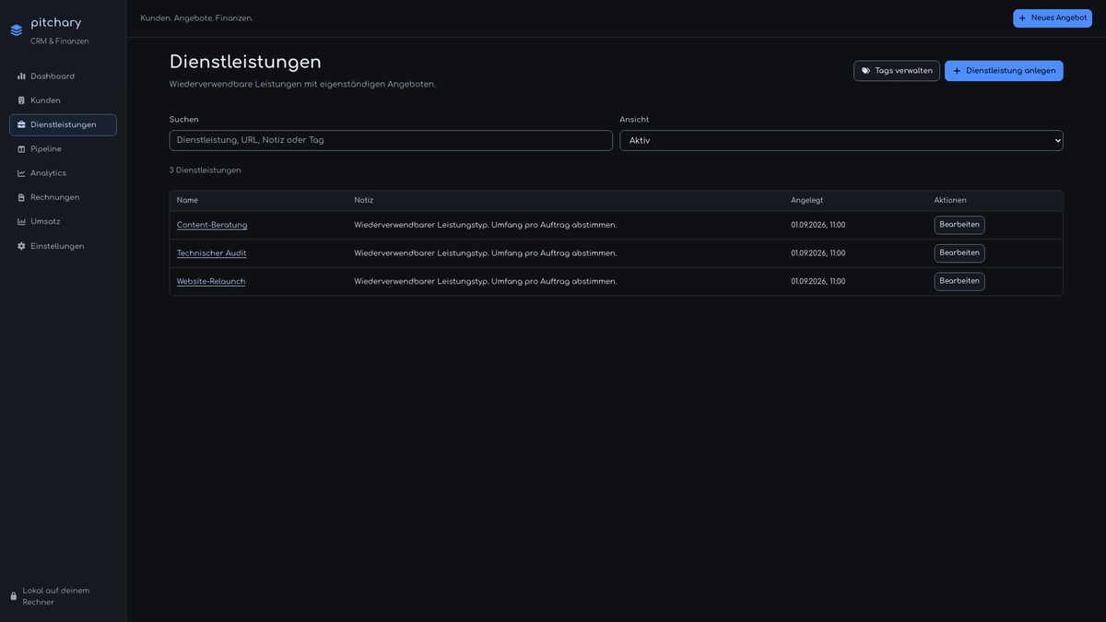The image size is (1106, 622).
Task: Switch to the Umsatz page
Action: [63, 222]
